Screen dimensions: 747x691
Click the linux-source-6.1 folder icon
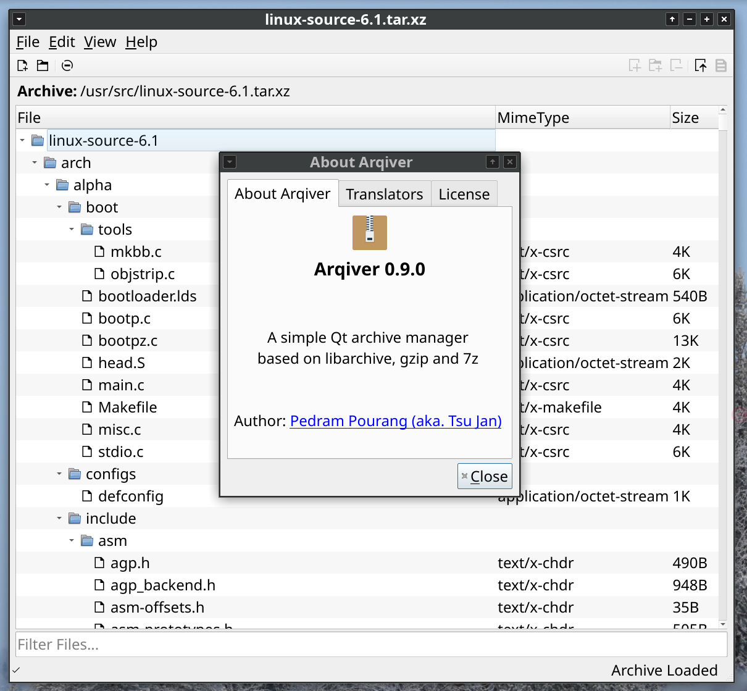coord(38,141)
